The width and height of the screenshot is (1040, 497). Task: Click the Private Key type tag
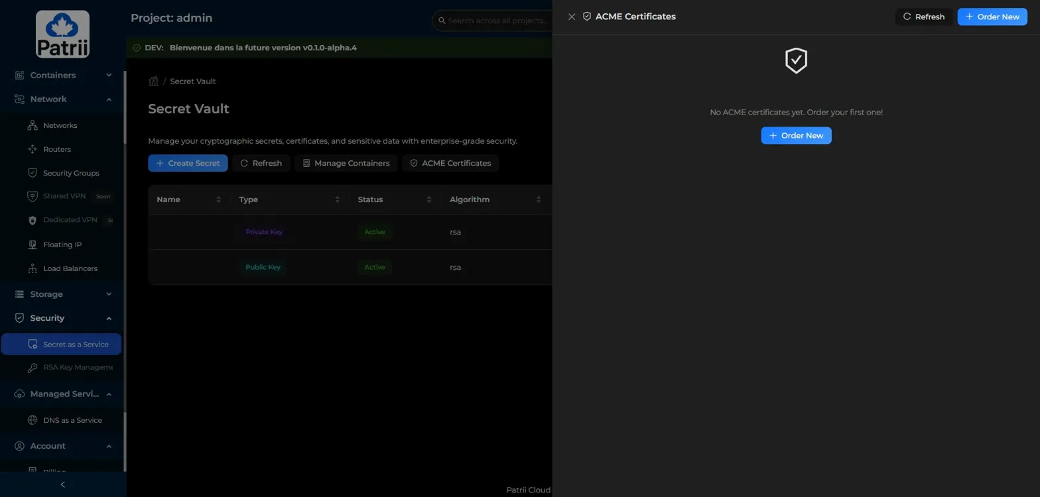264,232
